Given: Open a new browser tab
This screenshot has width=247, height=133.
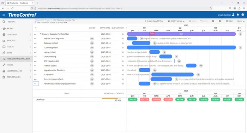Looking at the screenshot, I should click(x=37, y=3).
